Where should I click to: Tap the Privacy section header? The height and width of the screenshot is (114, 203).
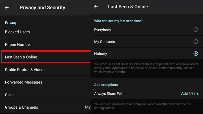click(x=11, y=23)
